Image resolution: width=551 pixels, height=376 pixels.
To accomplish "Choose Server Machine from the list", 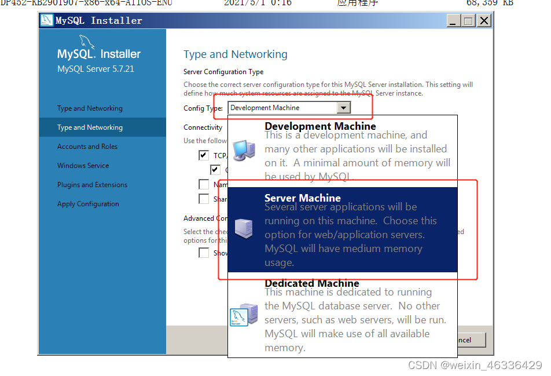I will [343, 229].
